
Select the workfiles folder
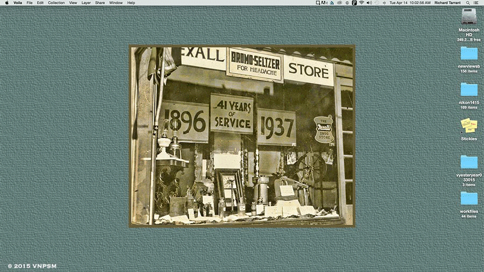tap(469, 198)
